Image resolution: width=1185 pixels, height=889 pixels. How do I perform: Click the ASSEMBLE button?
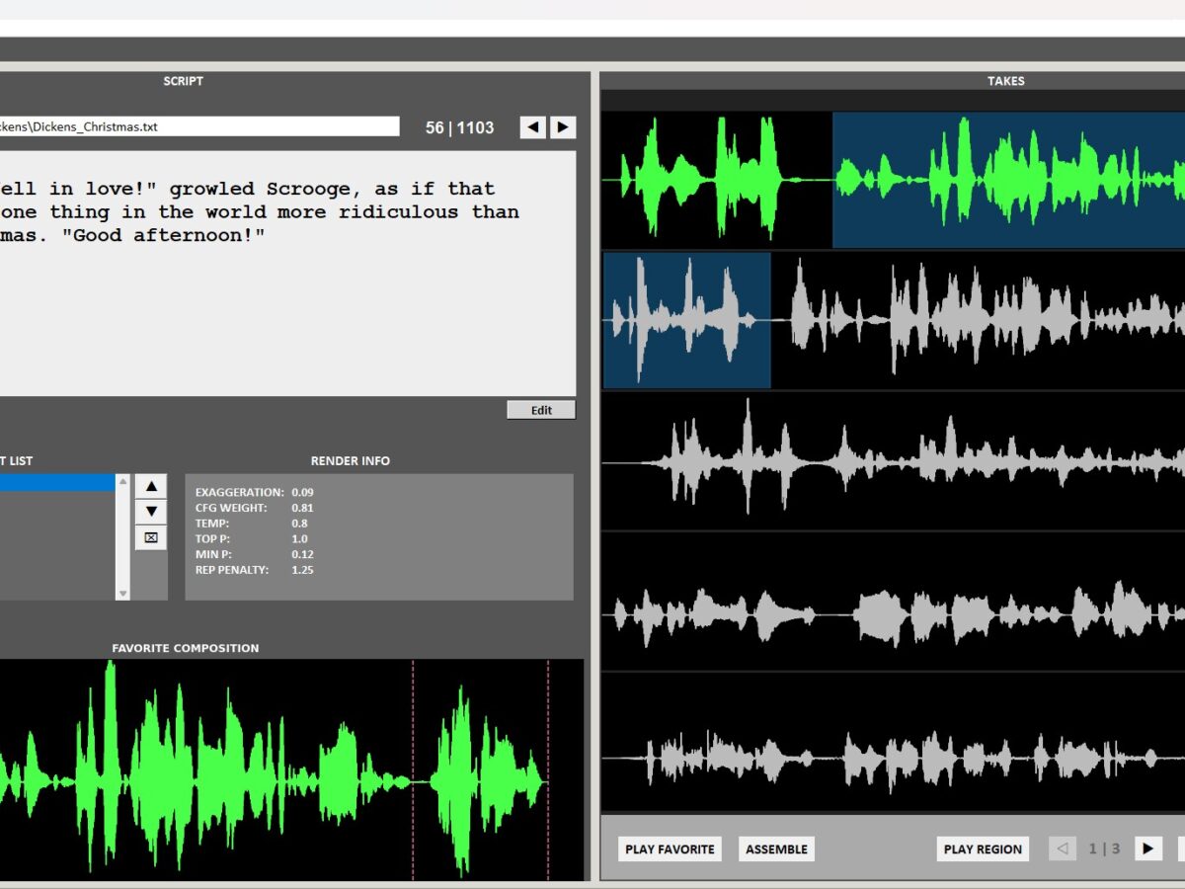pyautogui.click(x=776, y=849)
